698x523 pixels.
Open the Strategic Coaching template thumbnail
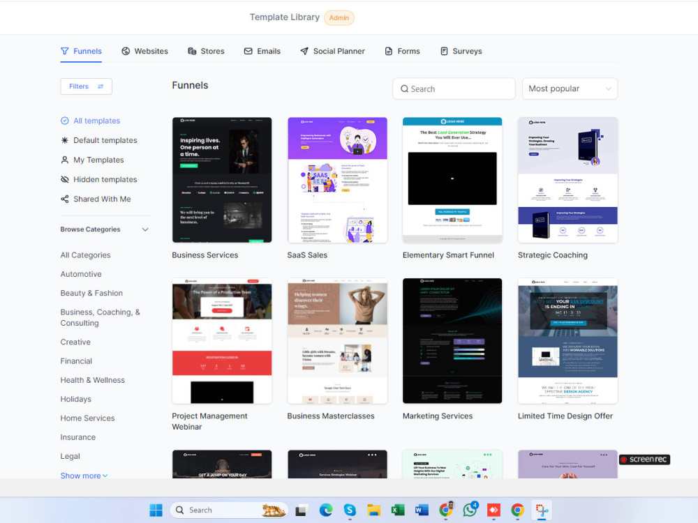pyautogui.click(x=567, y=180)
